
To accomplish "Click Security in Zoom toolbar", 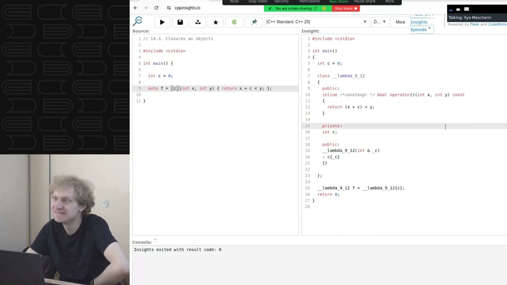I will pos(281,2).
